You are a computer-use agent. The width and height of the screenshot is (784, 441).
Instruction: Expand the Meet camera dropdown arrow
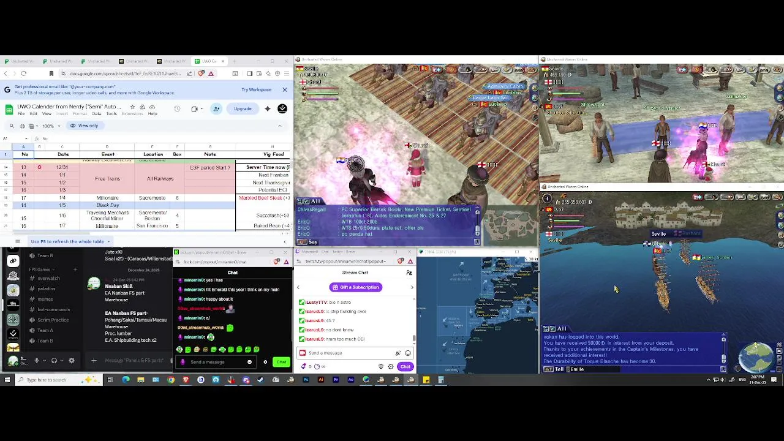pyautogui.click(x=202, y=109)
